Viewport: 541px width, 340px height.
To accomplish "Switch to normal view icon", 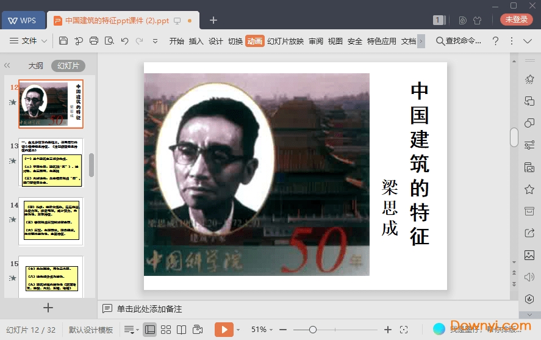I will pyautogui.click(x=150, y=330).
